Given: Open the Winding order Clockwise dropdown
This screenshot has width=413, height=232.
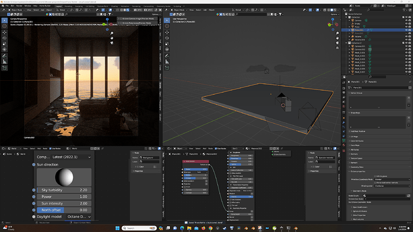Looking at the screenshot, I should click(392, 186).
